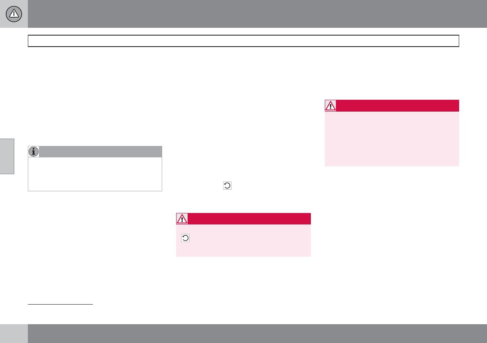Select the red header bar of the right warning
This screenshot has height=343, width=487.
397,106
